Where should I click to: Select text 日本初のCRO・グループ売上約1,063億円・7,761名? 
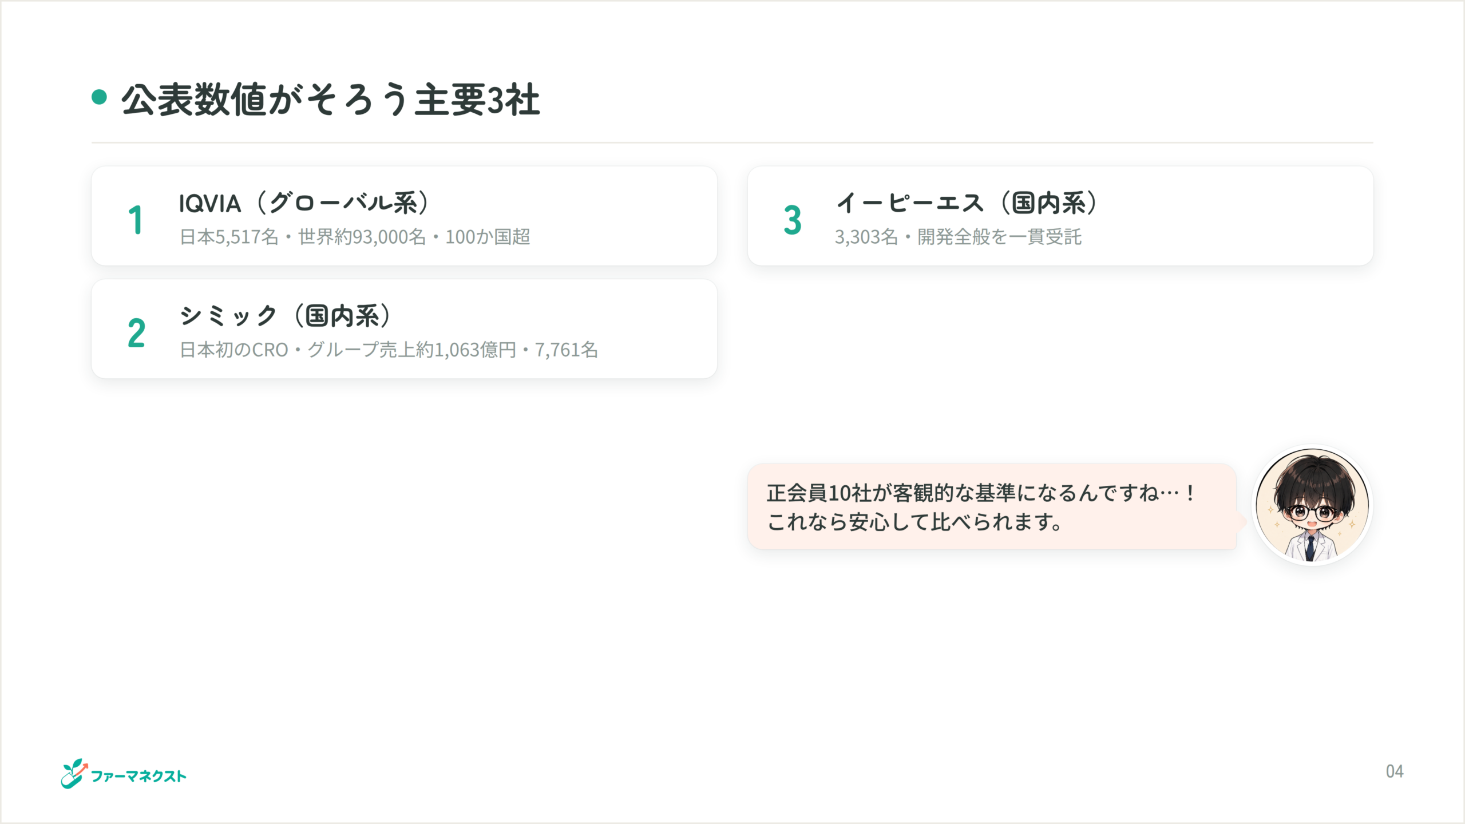389,349
